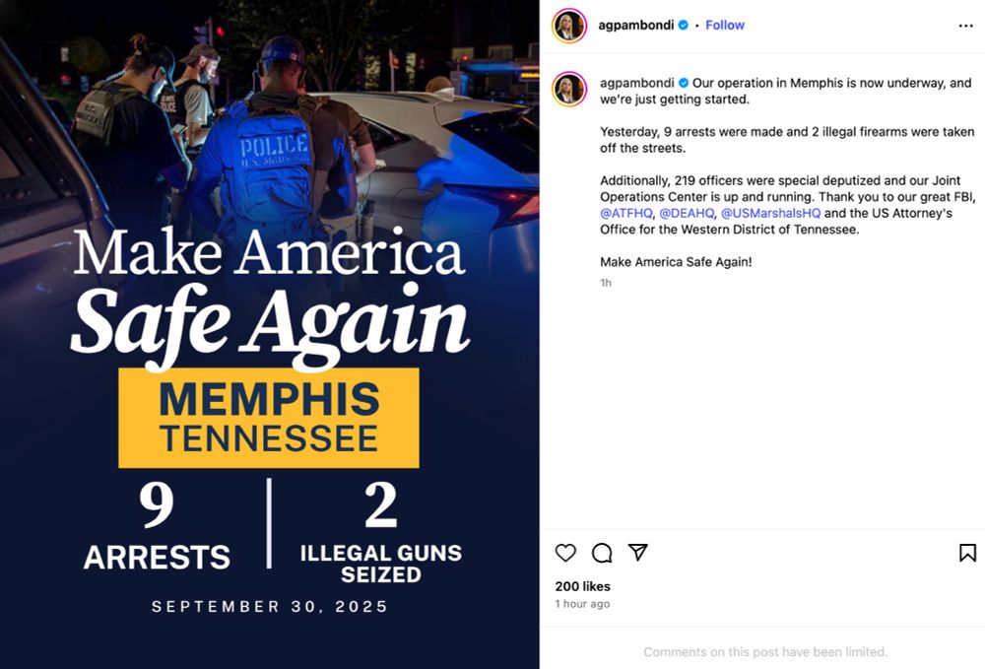Click the verified badge beside header username

tap(683, 26)
